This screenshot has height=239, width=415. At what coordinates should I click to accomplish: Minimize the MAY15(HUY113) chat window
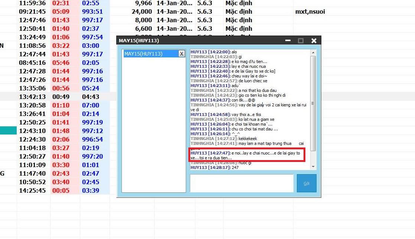pyautogui.click(x=288, y=40)
